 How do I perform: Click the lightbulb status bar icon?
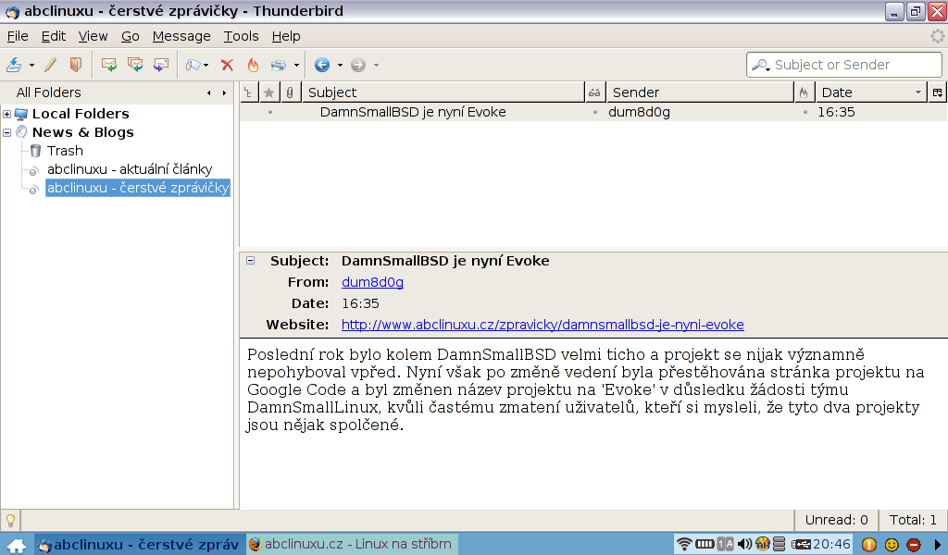coord(10,520)
